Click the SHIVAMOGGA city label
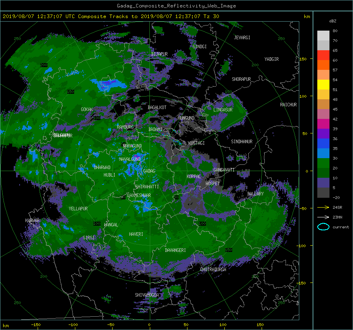Viewport: 353px width, 330px height. coord(147,295)
